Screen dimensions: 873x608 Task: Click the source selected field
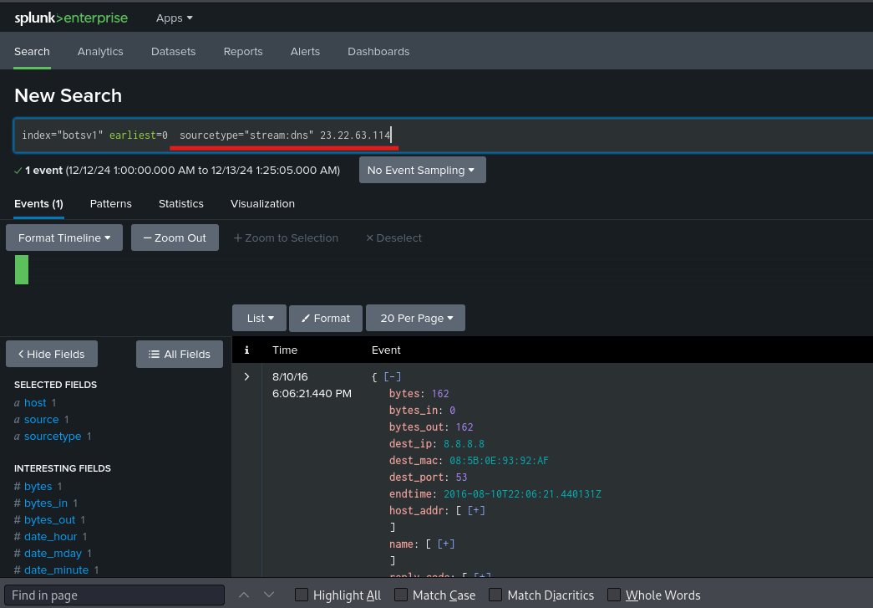(x=41, y=420)
